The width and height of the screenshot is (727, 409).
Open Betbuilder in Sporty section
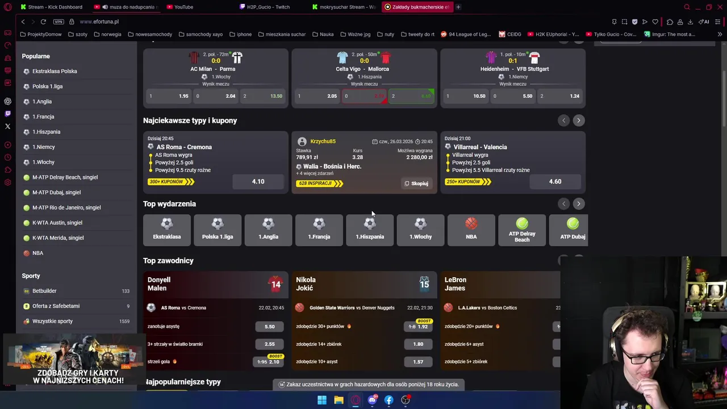coord(77,291)
